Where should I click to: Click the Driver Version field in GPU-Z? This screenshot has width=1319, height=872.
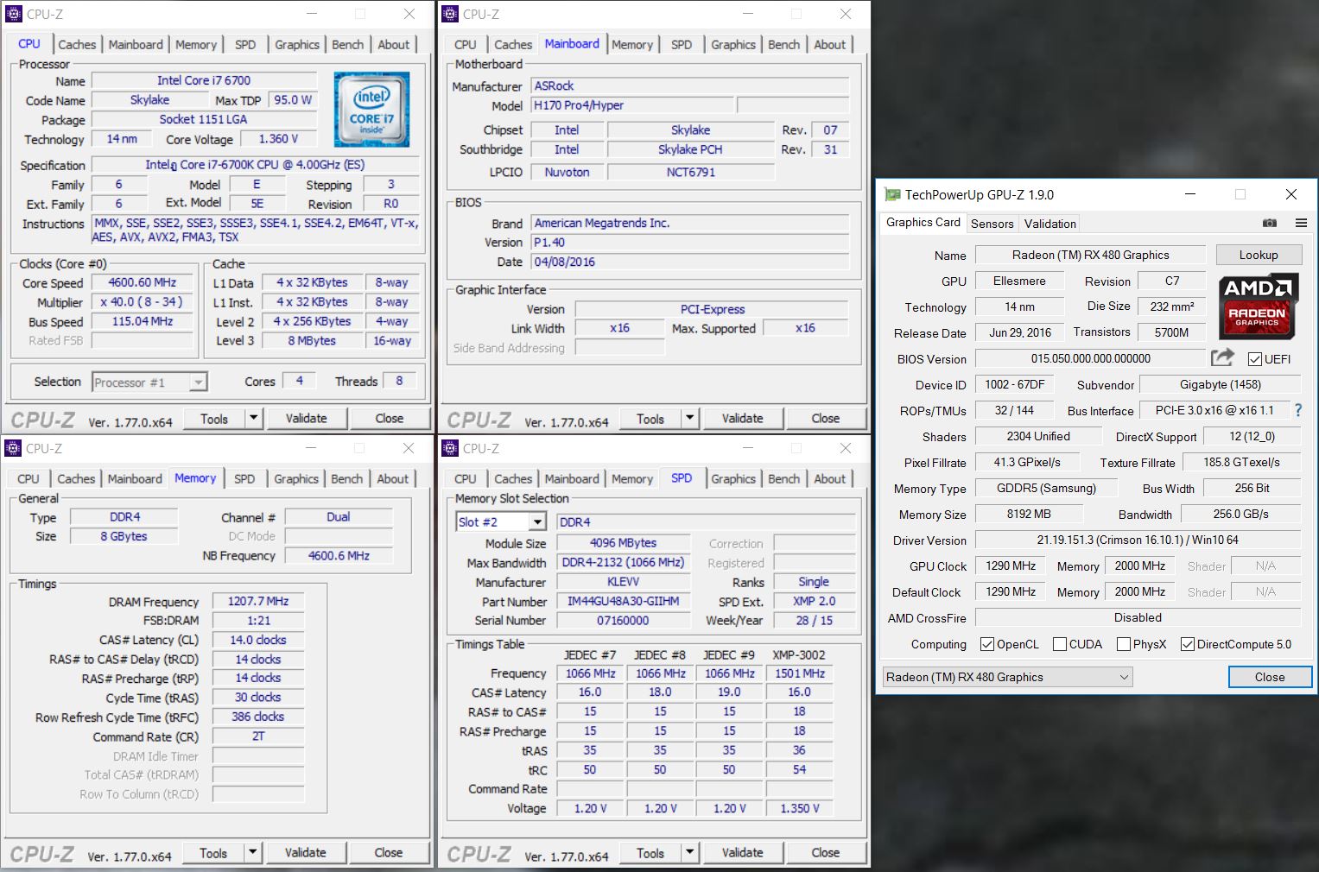coord(1138,540)
